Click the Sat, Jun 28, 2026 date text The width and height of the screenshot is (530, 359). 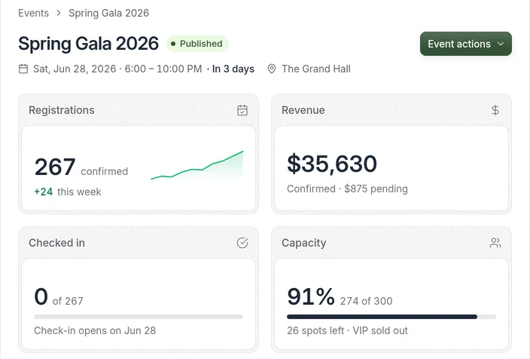(x=75, y=69)
